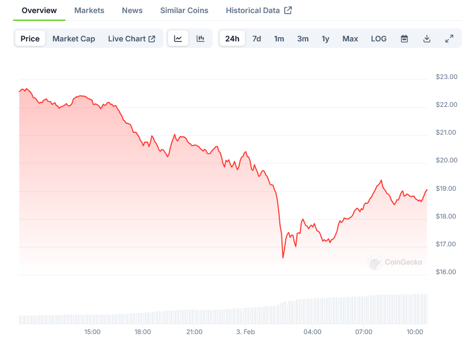Show the 1y price history
Screen dimensions: 462x345
pos(326,39)
